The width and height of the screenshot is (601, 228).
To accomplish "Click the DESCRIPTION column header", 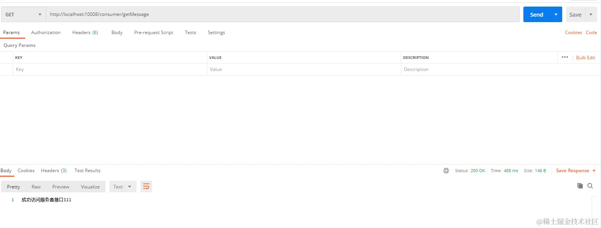I will click(416, 57).
